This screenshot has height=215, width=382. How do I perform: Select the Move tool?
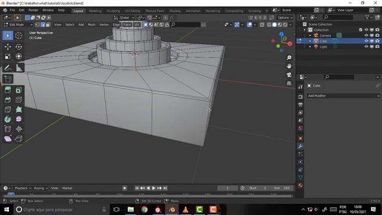coord(8,47)
